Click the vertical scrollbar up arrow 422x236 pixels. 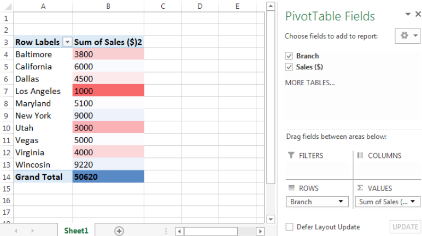(271, 6)
